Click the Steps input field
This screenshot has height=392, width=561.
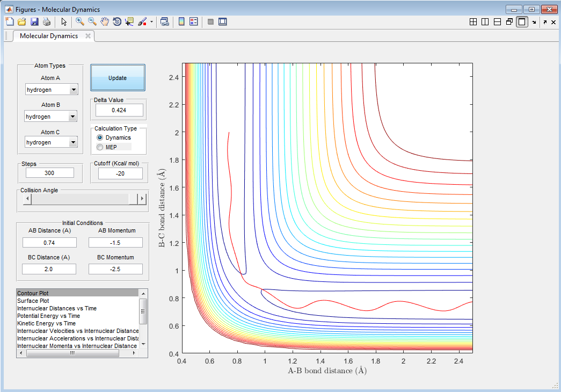pyautogui.click(x=50, y=173)
